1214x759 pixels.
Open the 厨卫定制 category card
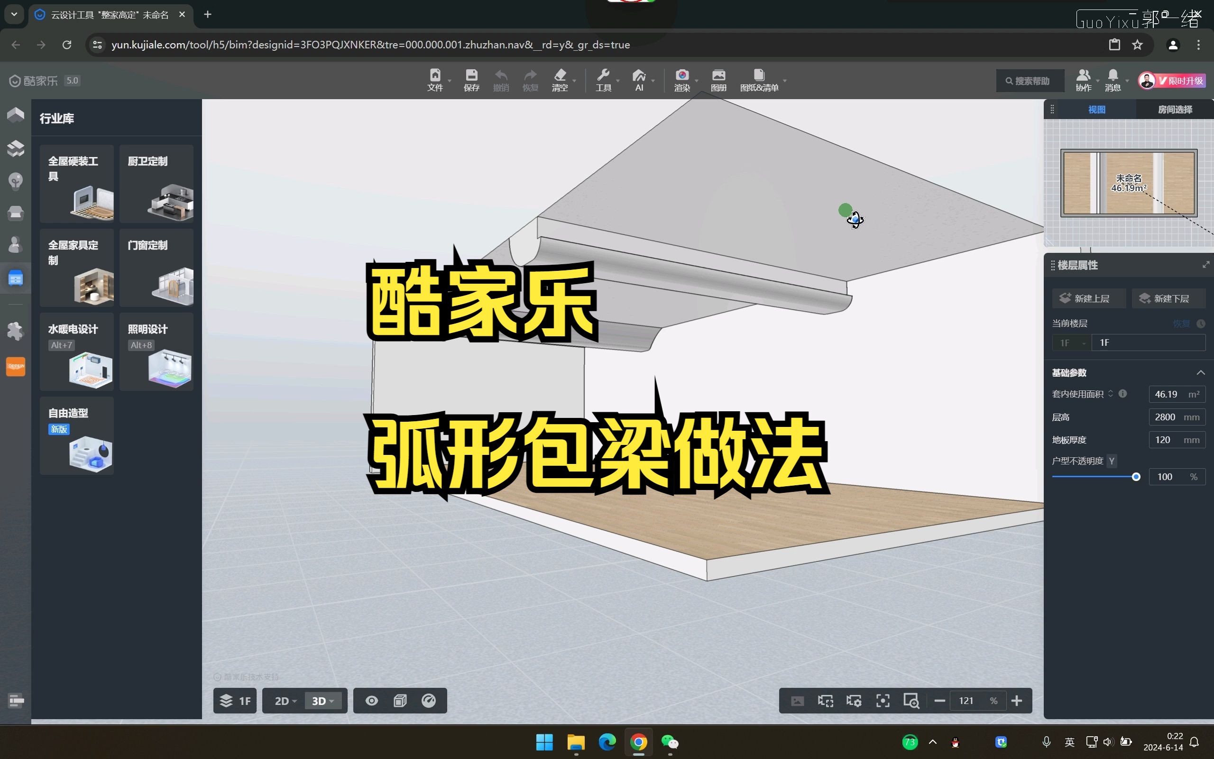tap(156, 184)
